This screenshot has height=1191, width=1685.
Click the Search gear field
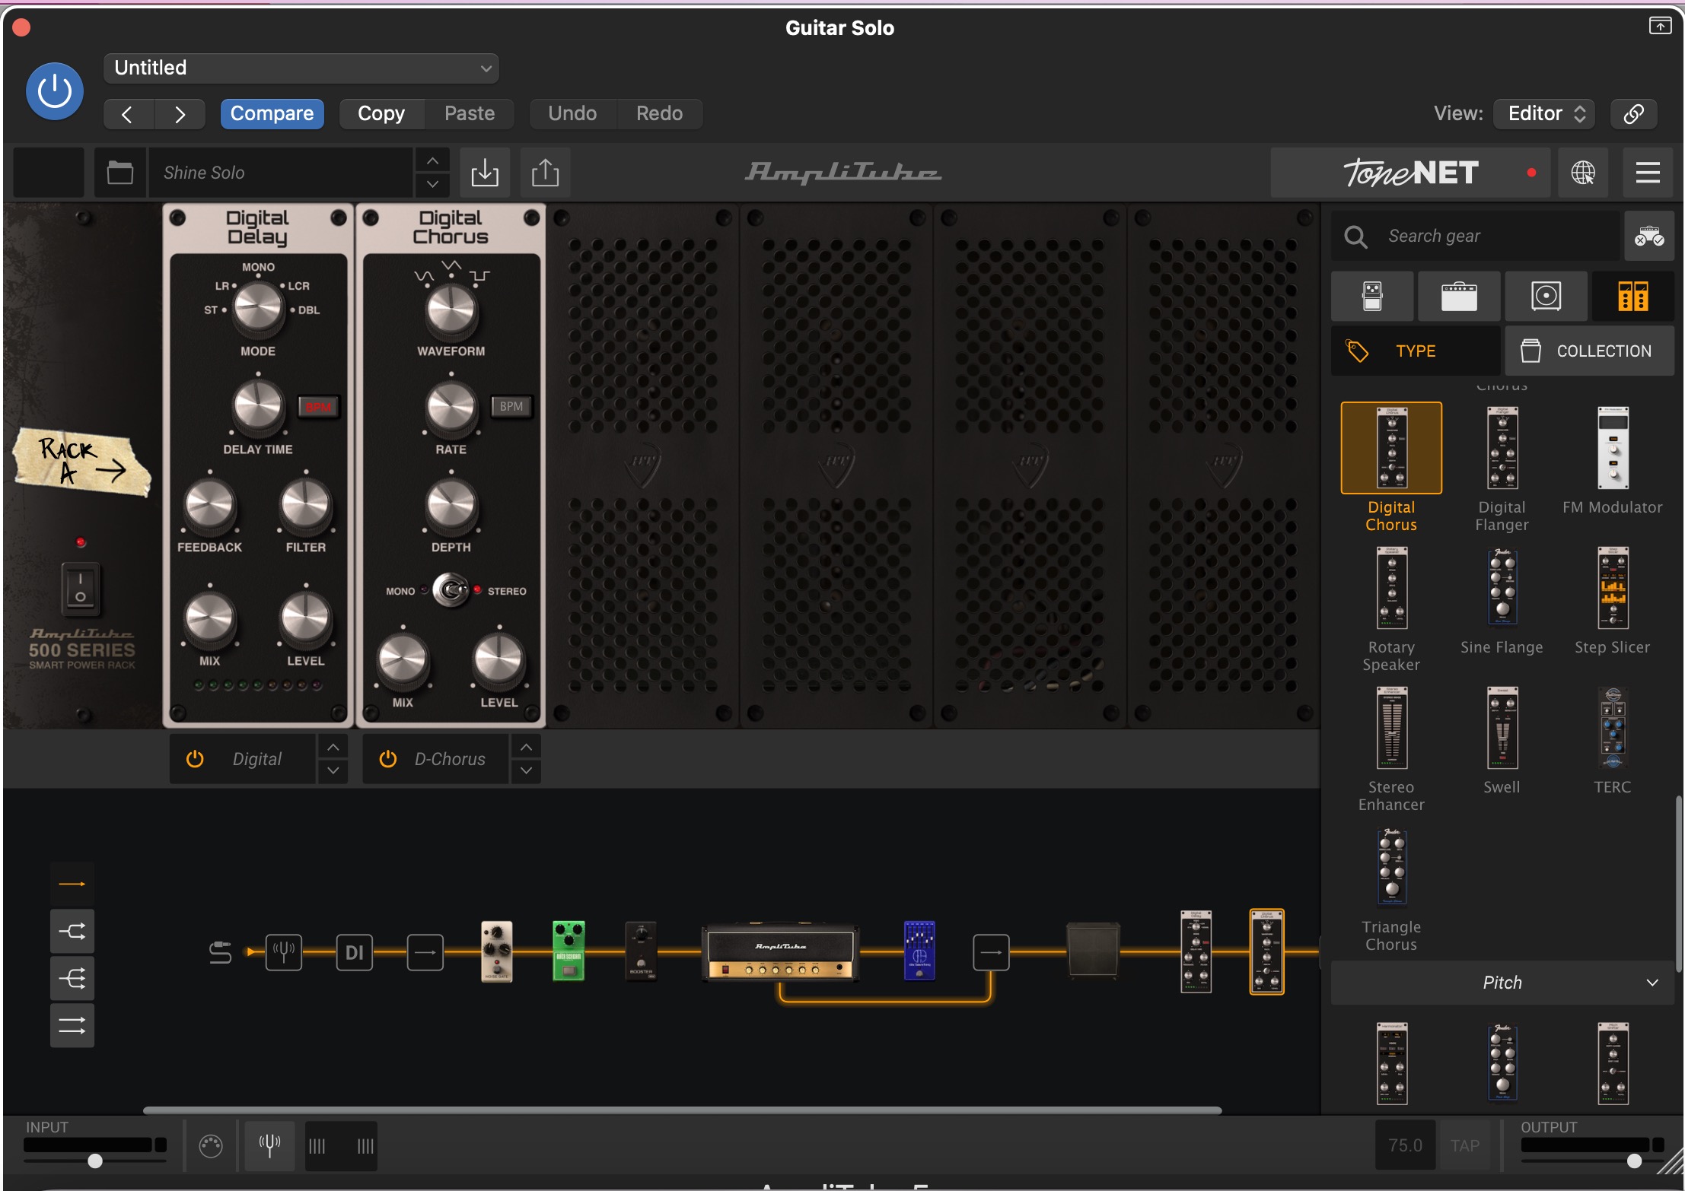[x=1476, y=236]
